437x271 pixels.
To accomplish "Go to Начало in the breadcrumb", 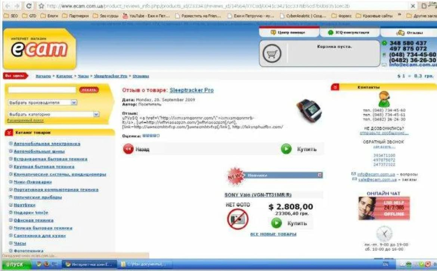I will click(x=43, y=76).
